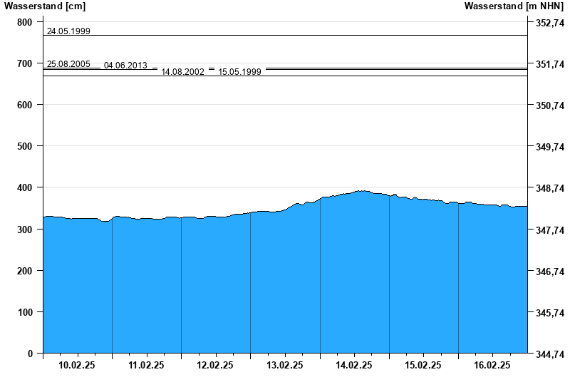Screen dimensions: 570x392
Task: Click the 24.05.1999 high-water mark label
Action: (68, 31)
